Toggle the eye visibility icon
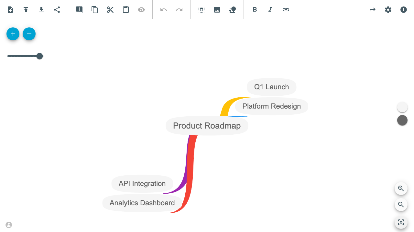414x232 pixels. 141,10
